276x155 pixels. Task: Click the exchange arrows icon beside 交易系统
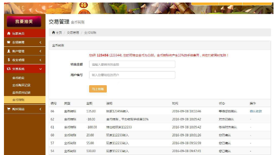pyautogui.click(x=9, y=69)
